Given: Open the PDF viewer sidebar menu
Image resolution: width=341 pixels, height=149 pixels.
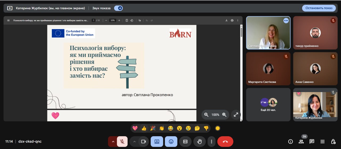Looking at the screenshot, I should pos(8,20).
